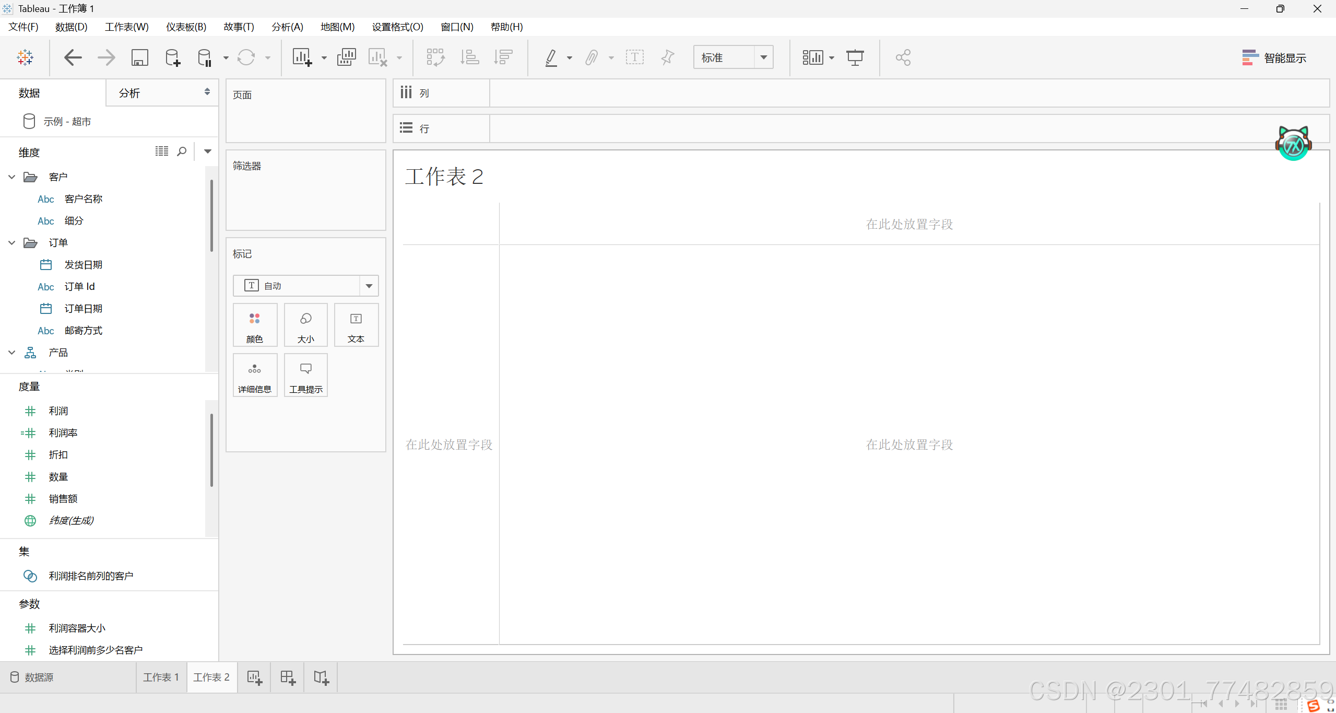
Task: Open the Color marks card
Action: pyautogui.click(x=255, y=325)
